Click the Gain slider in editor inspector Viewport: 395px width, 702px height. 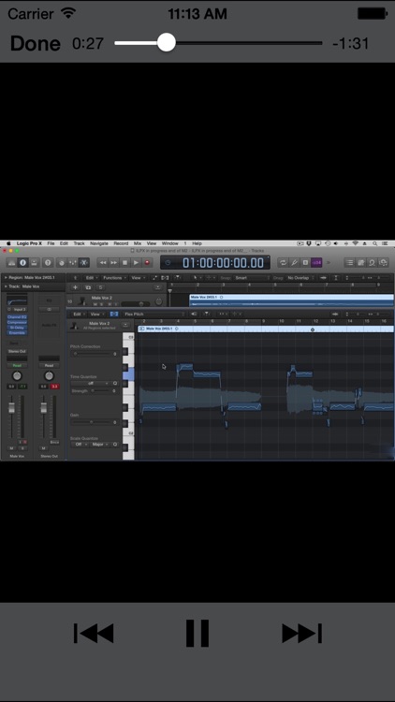(x=92, y=422)
